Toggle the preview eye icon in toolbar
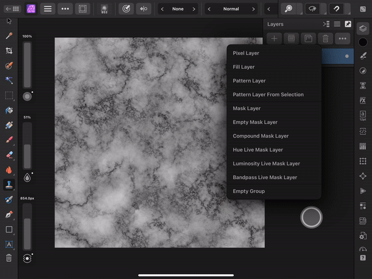Image resolution: width=372 pixels, height=279 pixels. click(312, 9)
